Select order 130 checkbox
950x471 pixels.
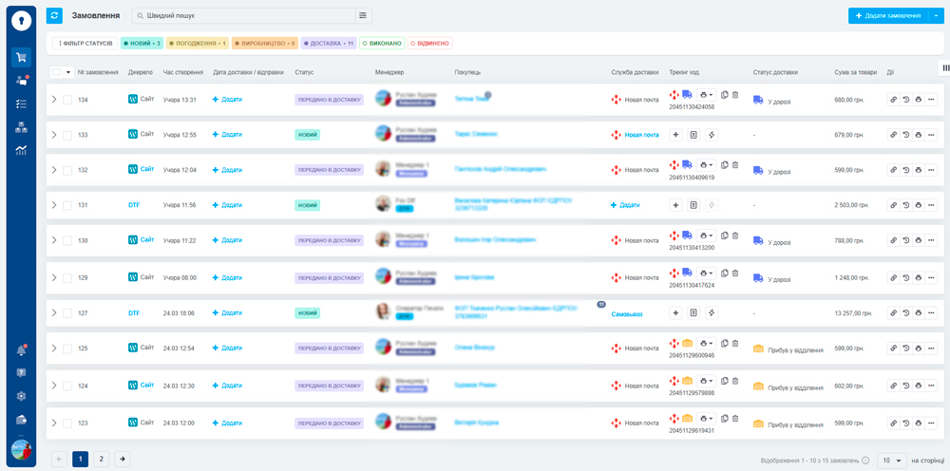67,240
